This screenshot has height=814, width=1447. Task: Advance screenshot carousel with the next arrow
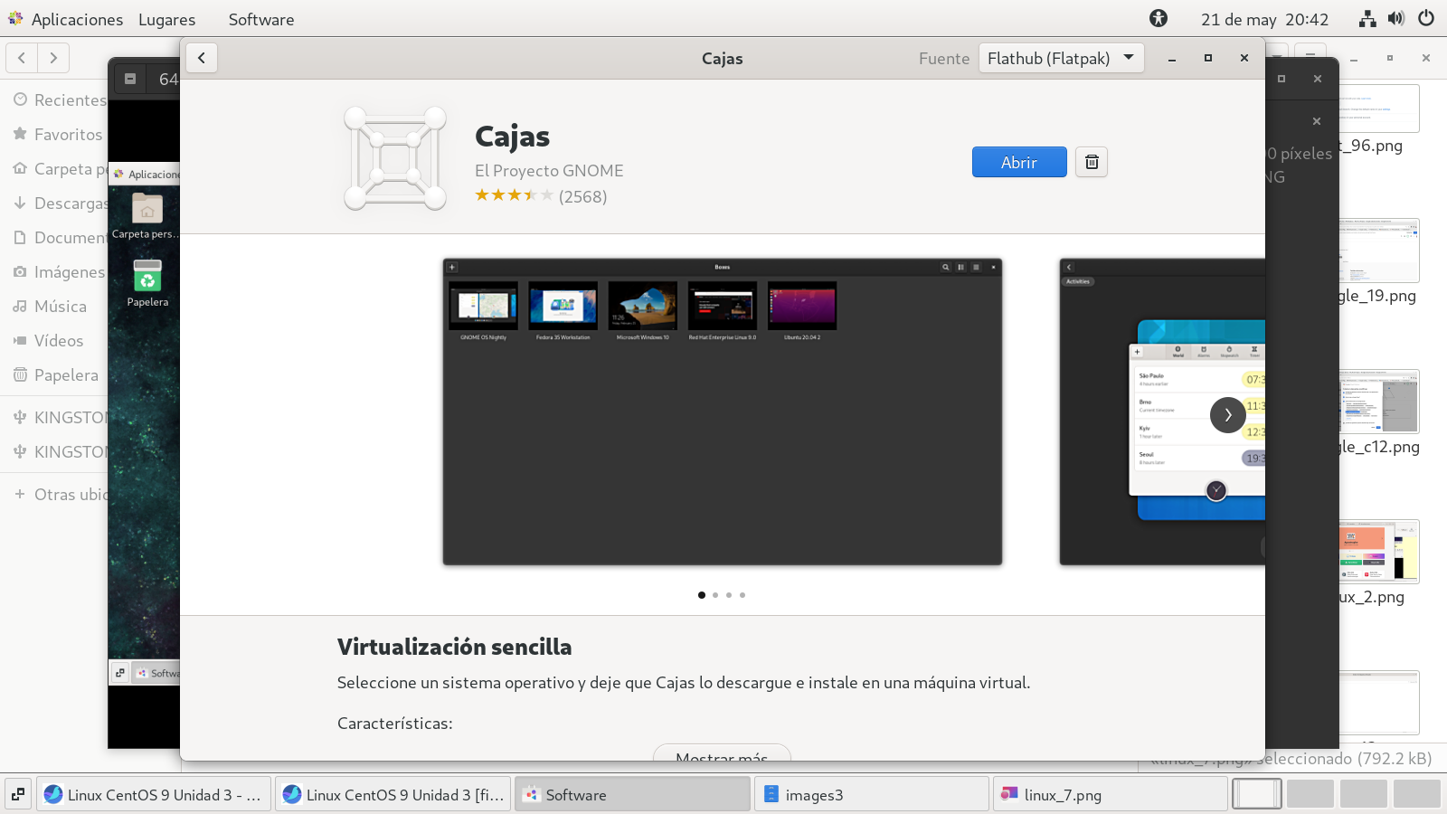(1227, 415)
